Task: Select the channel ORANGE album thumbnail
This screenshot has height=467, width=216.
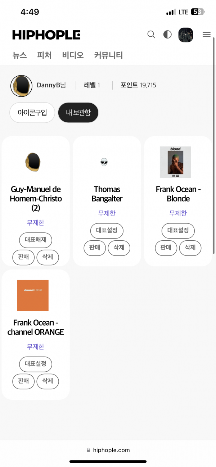Action: tap(33, 295)
